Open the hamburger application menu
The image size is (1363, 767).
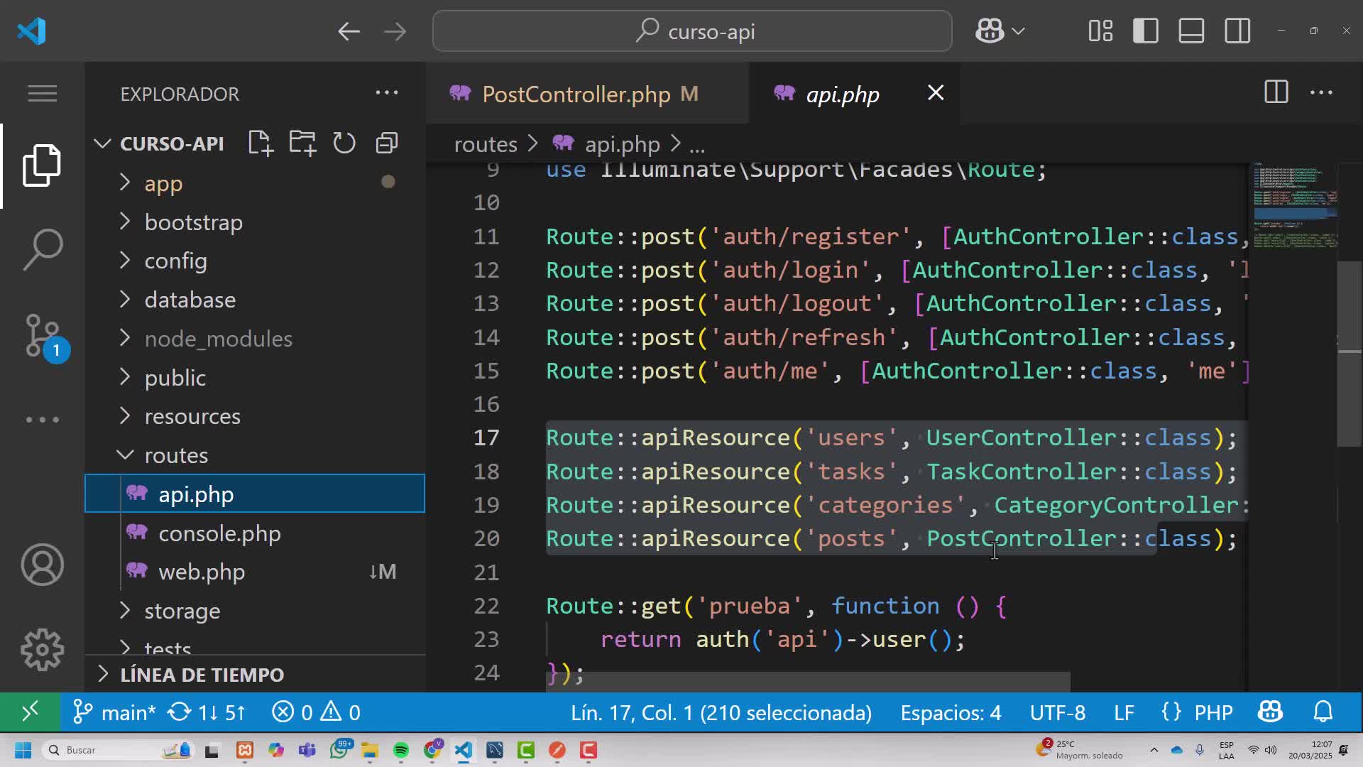(x=43, y=93)
